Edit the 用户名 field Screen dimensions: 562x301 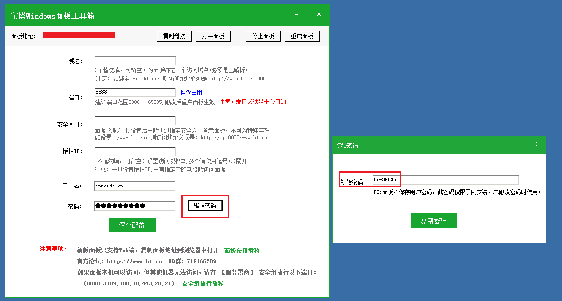pyautogui.click(x=135, y=186)
